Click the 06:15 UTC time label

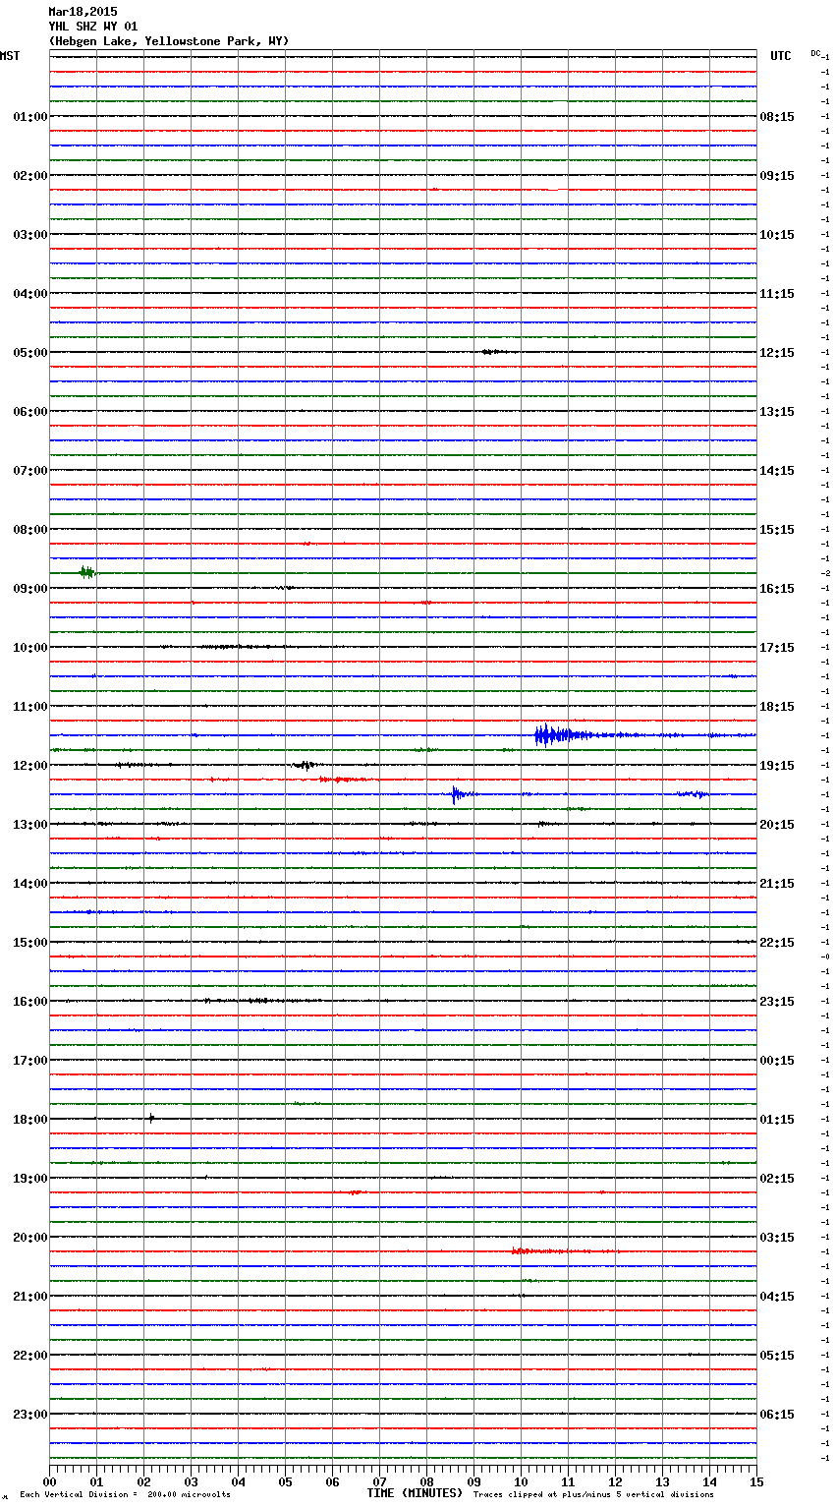tap(777, 1415)
